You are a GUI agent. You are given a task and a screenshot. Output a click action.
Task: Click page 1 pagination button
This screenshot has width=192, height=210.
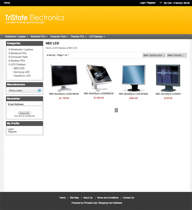[116, 110]
